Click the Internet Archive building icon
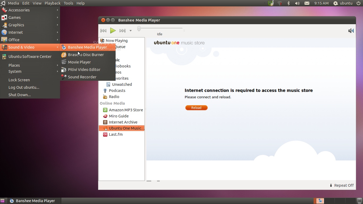Screen dimensions: 363x204 (105, 122)
